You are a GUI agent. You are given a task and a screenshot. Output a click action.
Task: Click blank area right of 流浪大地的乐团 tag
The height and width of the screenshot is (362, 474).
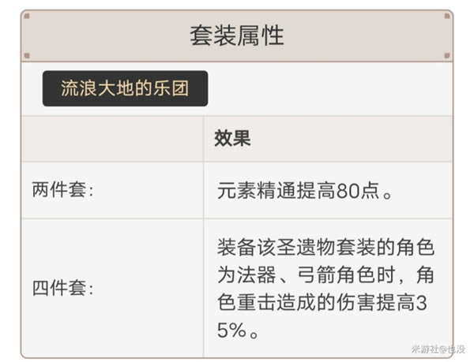pos(332,88)
